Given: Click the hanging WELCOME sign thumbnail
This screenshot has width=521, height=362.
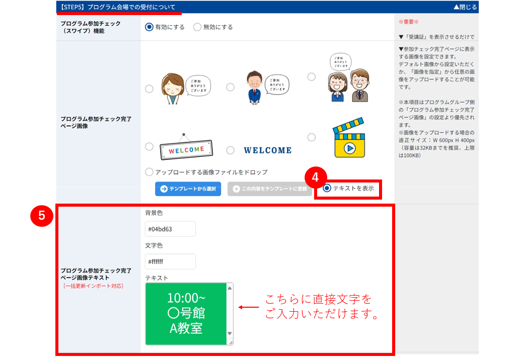Looking at the screenshot, I should point(186,147).
